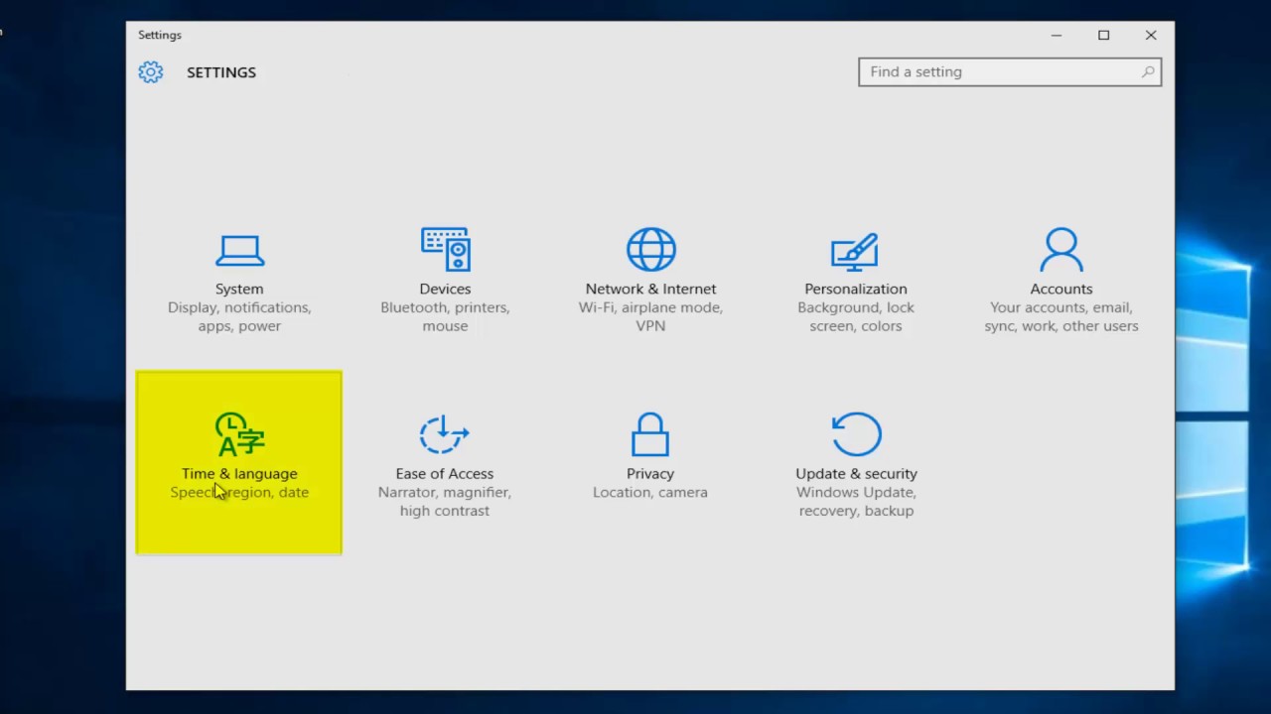Click the Time & language label

[x=239, y=473]
